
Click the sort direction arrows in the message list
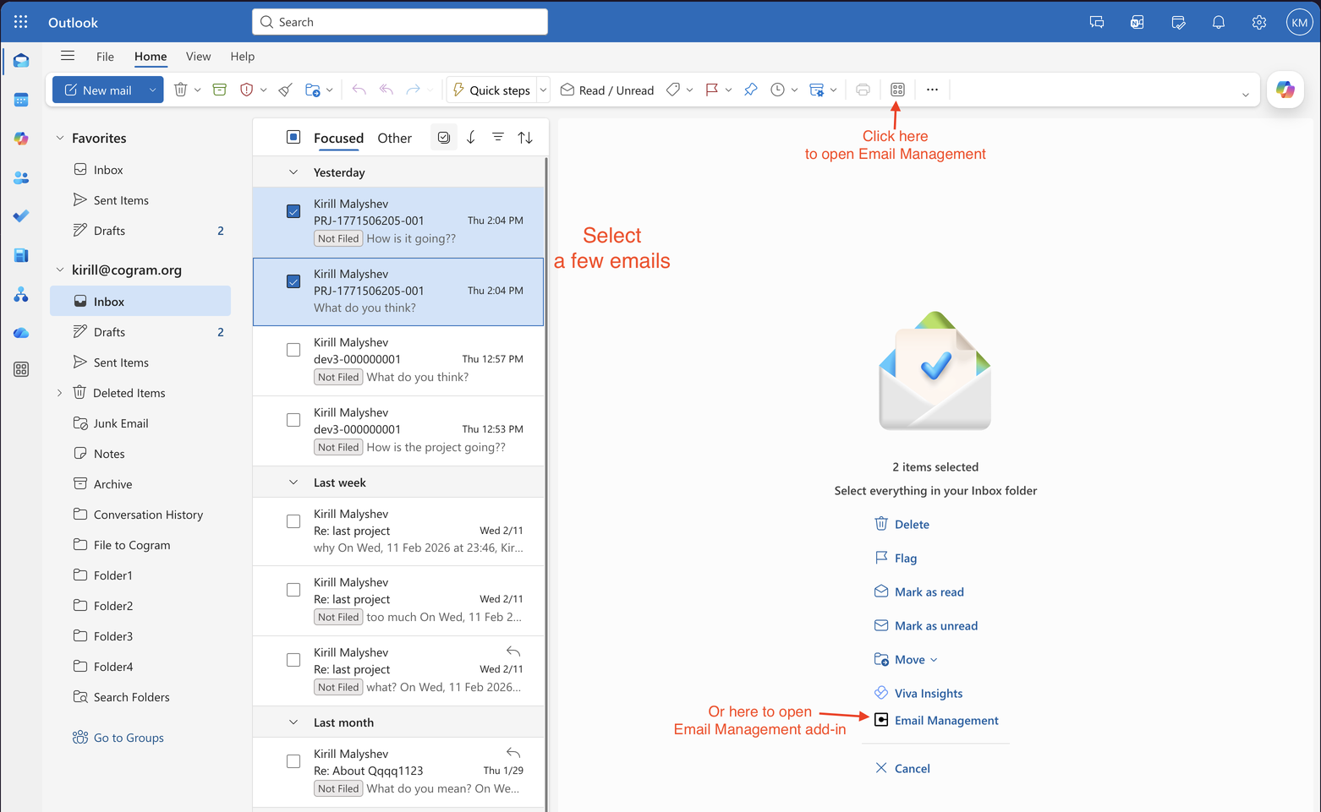pyautogui.click(x=525, y=138)
